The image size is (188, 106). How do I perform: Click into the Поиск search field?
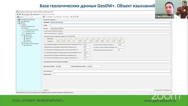[27, 17]
